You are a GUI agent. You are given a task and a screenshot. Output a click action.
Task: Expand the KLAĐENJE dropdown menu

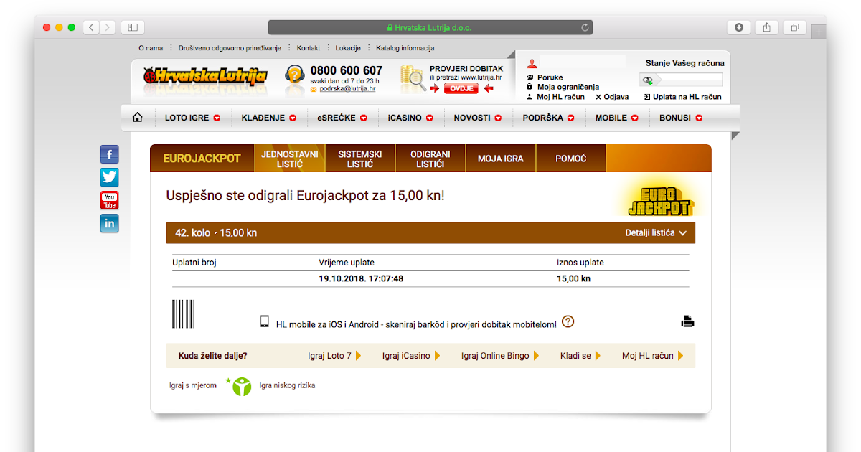pyautogui.click(x=269, y=118)
